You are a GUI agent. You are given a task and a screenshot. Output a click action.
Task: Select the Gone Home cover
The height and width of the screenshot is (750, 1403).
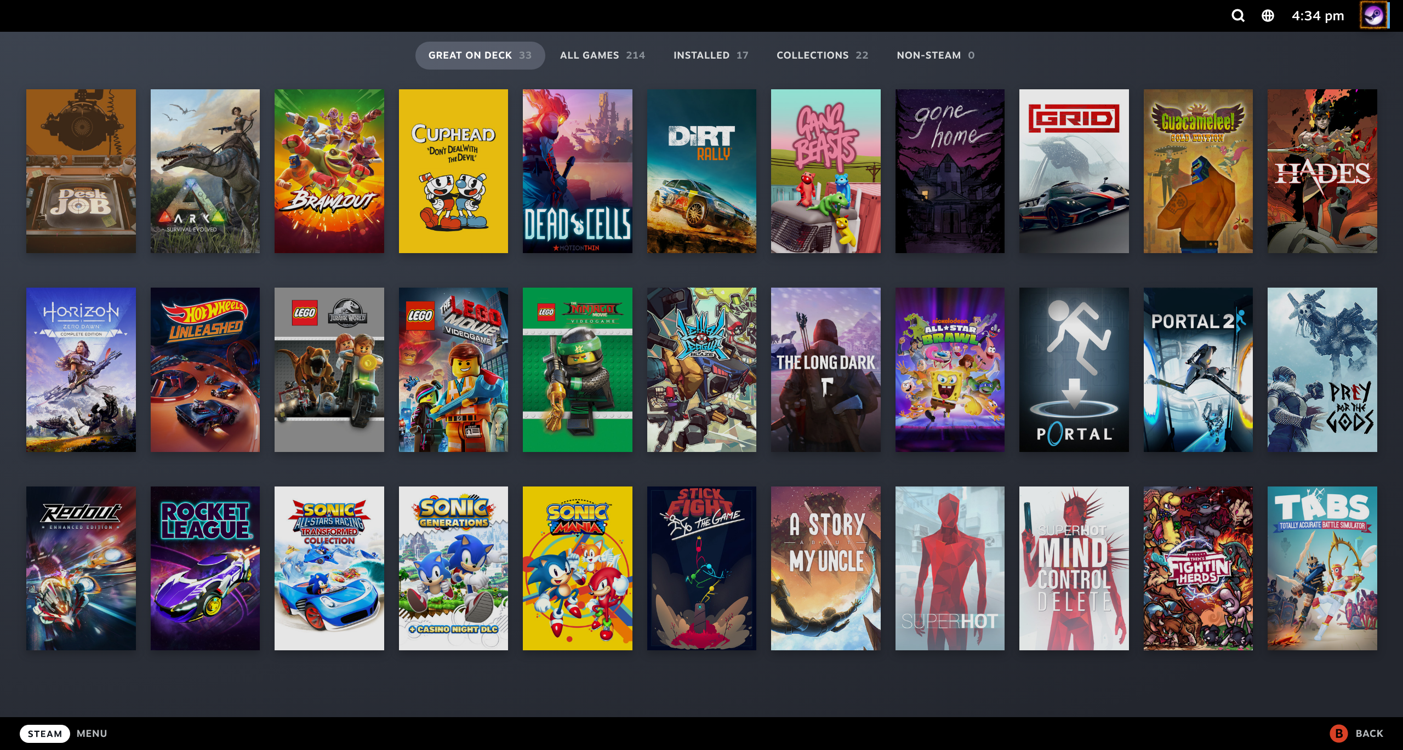[950, 171]
